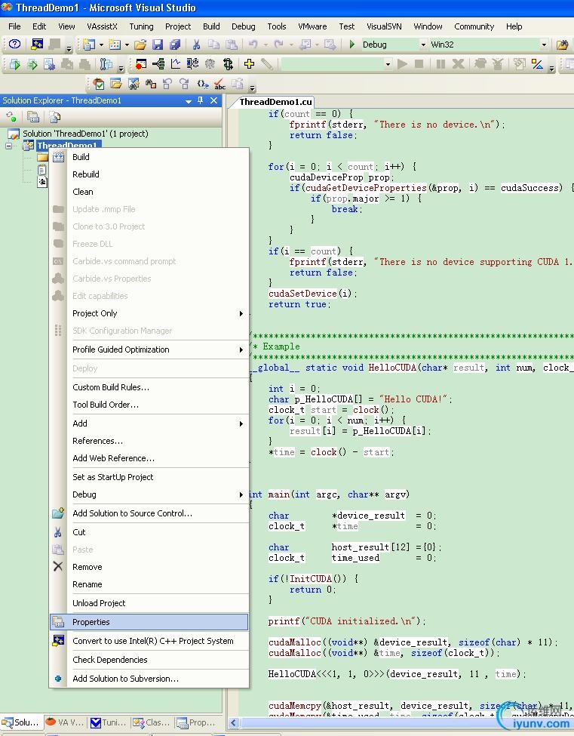Switch to Solution Explorer bottom tab
Image resolution: width=574 pixels, height=736 pixels.
coord(21,722)
